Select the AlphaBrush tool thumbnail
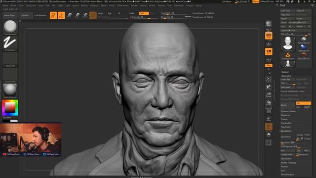Viewport: 316px width, 178px height. point(304,48)
